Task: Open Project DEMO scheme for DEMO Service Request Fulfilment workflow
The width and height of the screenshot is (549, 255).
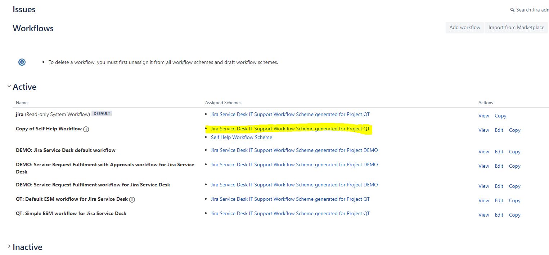Action: click(294, 185)
